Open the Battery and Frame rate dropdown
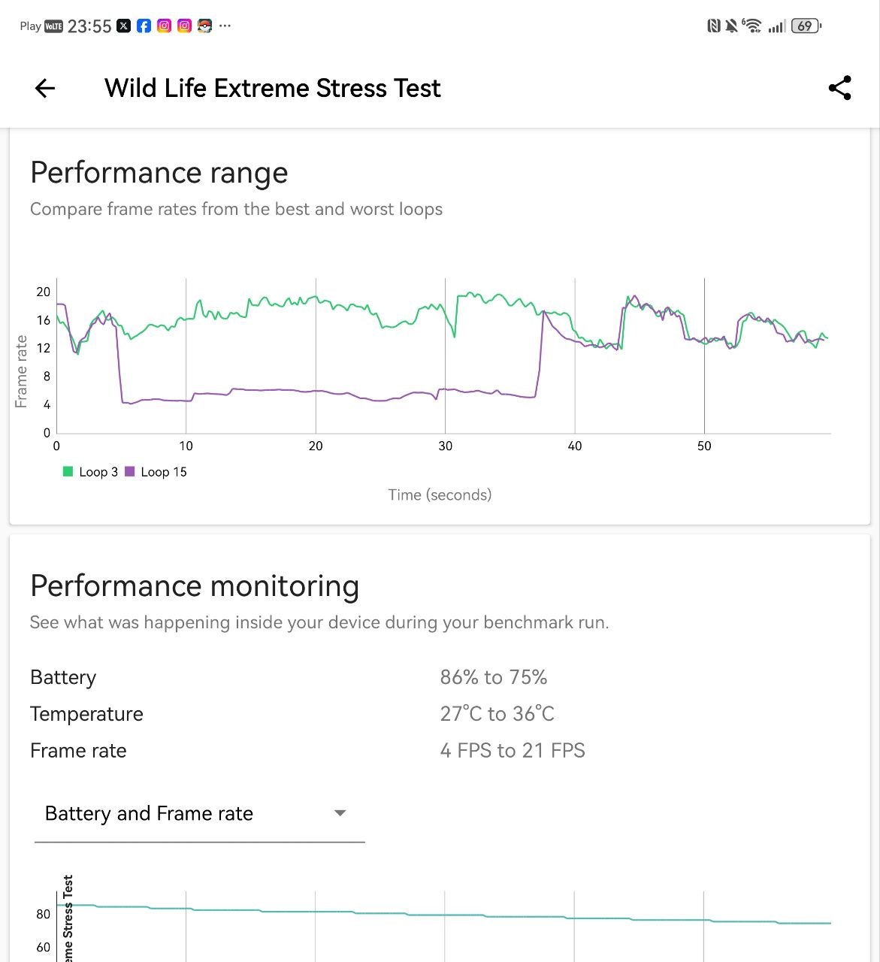 pos(199,814)
